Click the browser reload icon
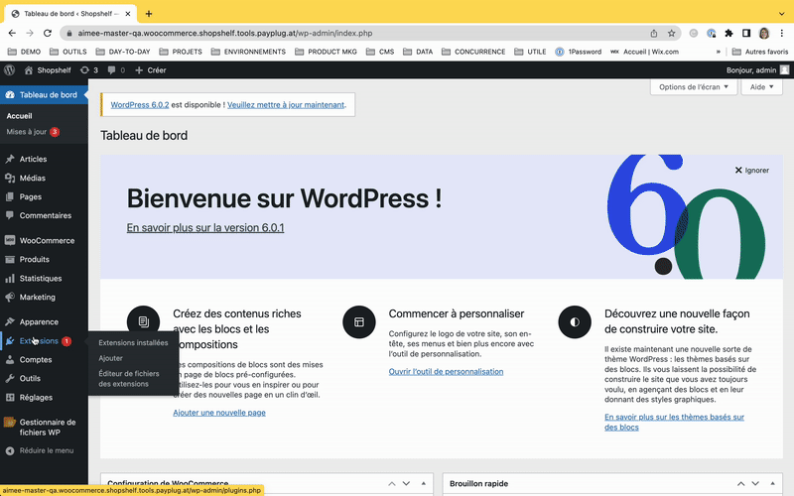The image size is (794, 496). [48, 34]
